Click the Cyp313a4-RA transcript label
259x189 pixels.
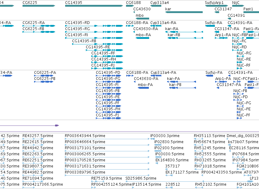pyautogui.click(x=163, y=22)
